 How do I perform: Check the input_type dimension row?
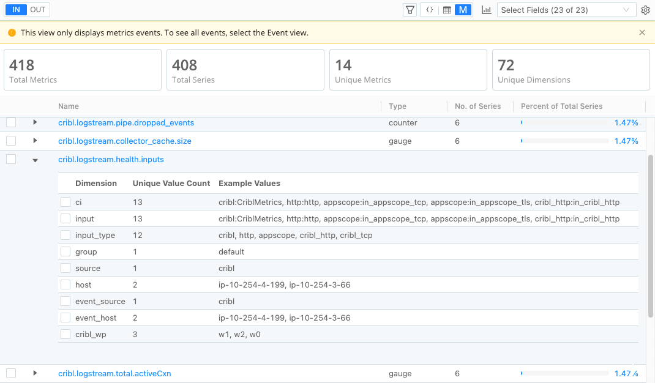coord(65,234)
